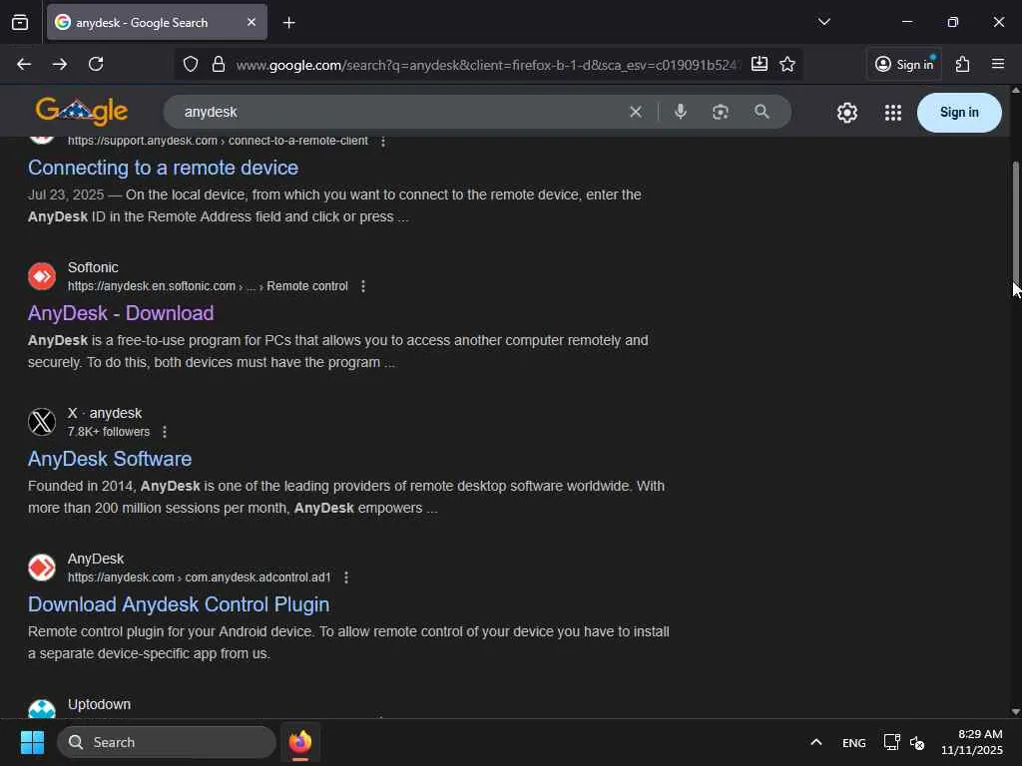The width and height of the screenshot is (1022, 766).
Task: Go forward one page
Action: (x=60, y=64)
